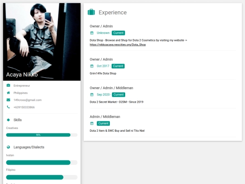The height and width of the screenshot is (184, 245).
Task: Click the asterisk icon beside Skills
Action: coord(8,120)
